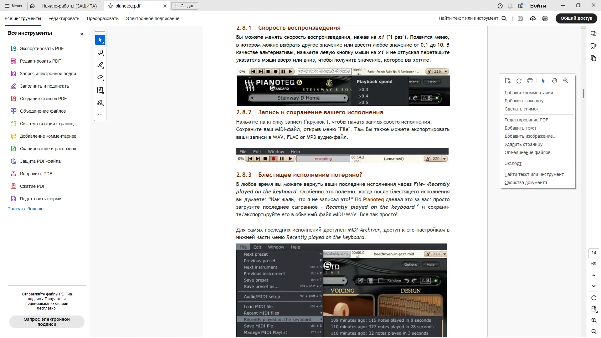Select the highlighter pen tool
The width and height of the screenshot is (601, 338).
100,65
